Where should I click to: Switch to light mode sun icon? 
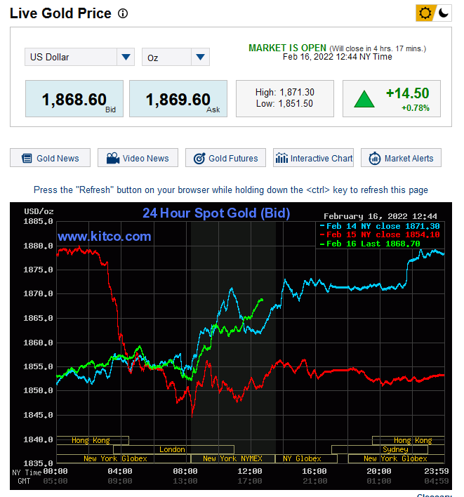(x=425, y=13)
